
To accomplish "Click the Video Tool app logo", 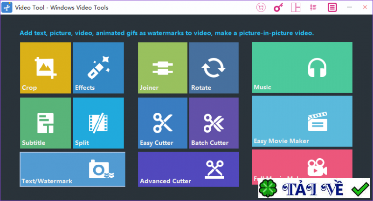I will tap(7, 7).
